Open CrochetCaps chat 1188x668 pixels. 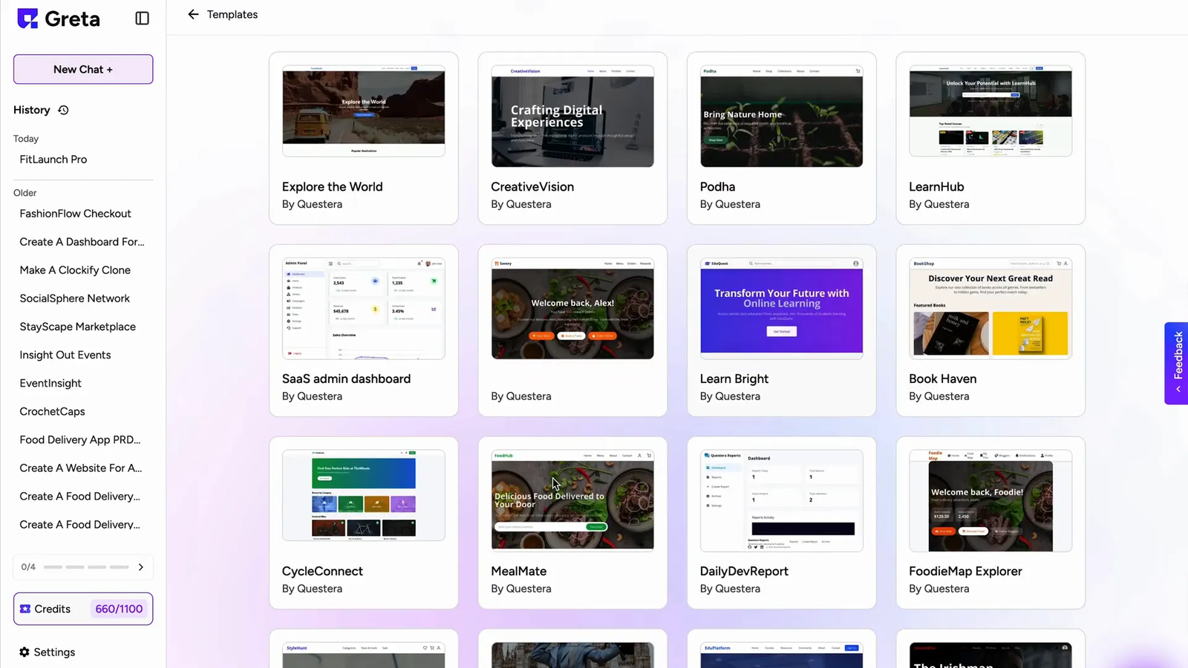[x=53, y=411]
